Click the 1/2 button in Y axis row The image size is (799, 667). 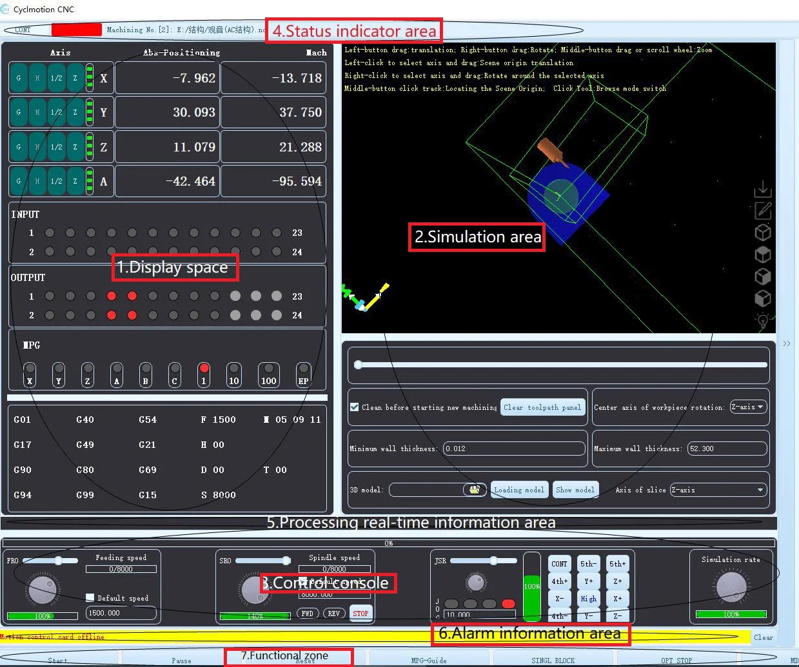pyautogui.click(x=56, y=112)
